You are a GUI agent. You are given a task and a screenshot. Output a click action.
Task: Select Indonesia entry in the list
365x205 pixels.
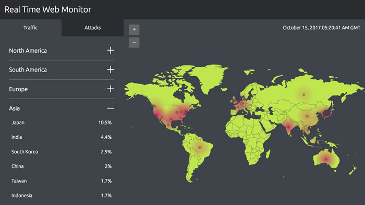click(62, 196)
